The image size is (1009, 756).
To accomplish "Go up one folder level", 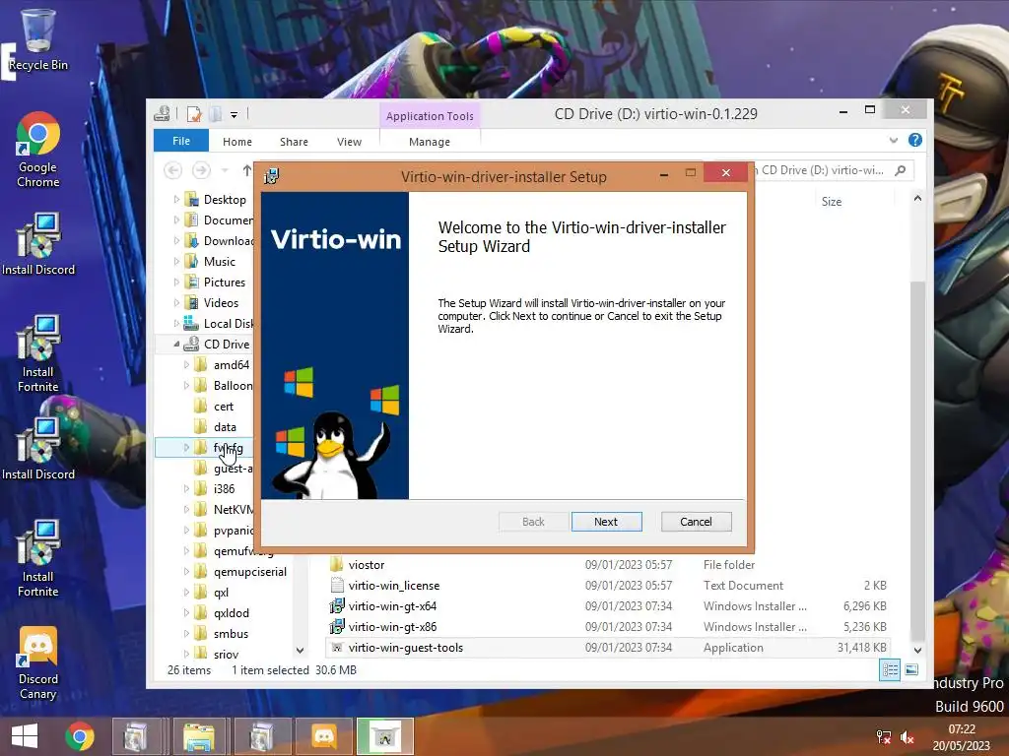I will pyautogui.click(x=247, y=170).
